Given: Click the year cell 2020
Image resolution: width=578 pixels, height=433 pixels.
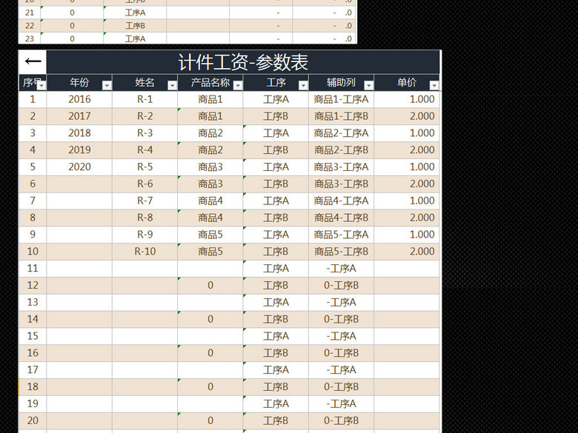Looking at the screenshot, I should pos(79,167).
